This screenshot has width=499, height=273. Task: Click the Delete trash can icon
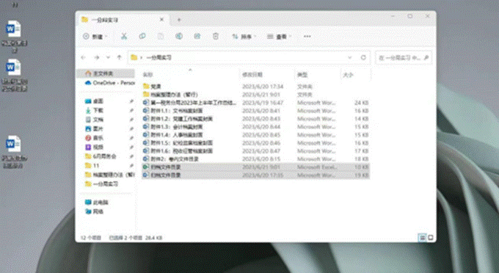tap(216, 36)
